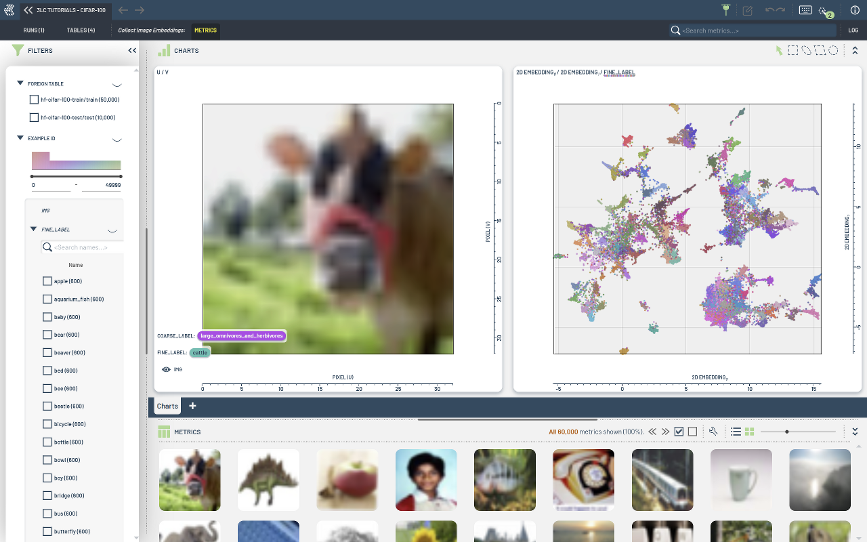Switch to the RUNS (1) tab
867x542 pixels.
[34, 30]
